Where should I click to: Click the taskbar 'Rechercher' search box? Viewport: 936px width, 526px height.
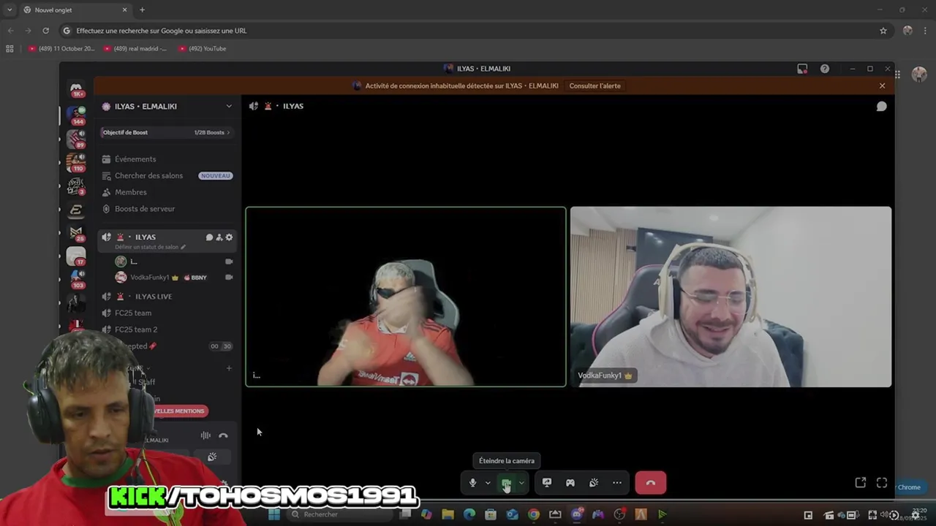coord(339,514)
